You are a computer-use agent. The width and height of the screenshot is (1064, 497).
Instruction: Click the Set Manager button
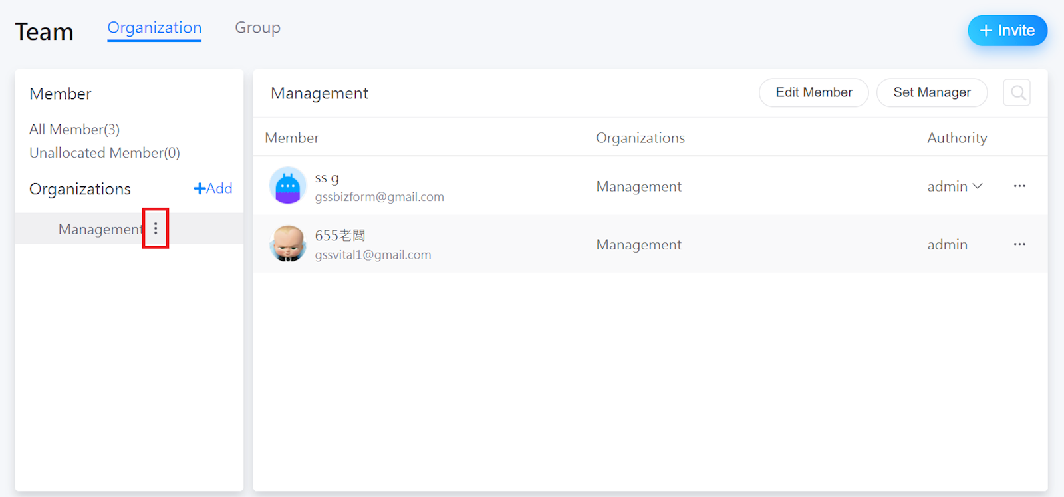[x=931, y=93]
